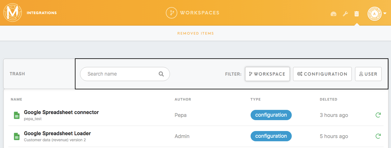Restore the Google Spreadsheet connector item
The image size is (391, 148).
378,115
